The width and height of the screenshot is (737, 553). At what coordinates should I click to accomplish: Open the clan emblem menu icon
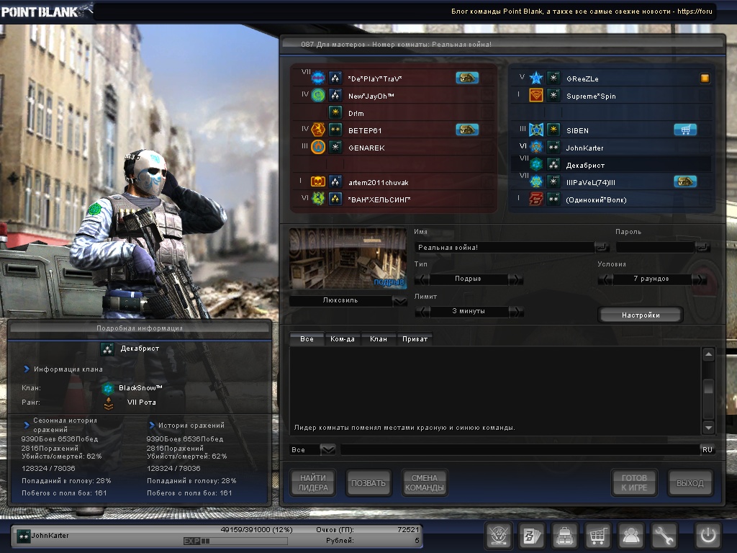(498, 535)
